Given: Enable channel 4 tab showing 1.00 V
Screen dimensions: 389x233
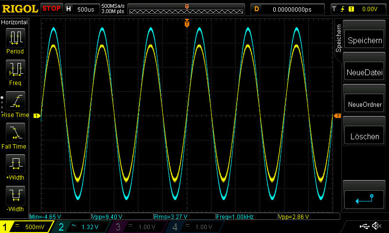Looking at the screenshot, I should pyautogui.click(x=195, y=227).
